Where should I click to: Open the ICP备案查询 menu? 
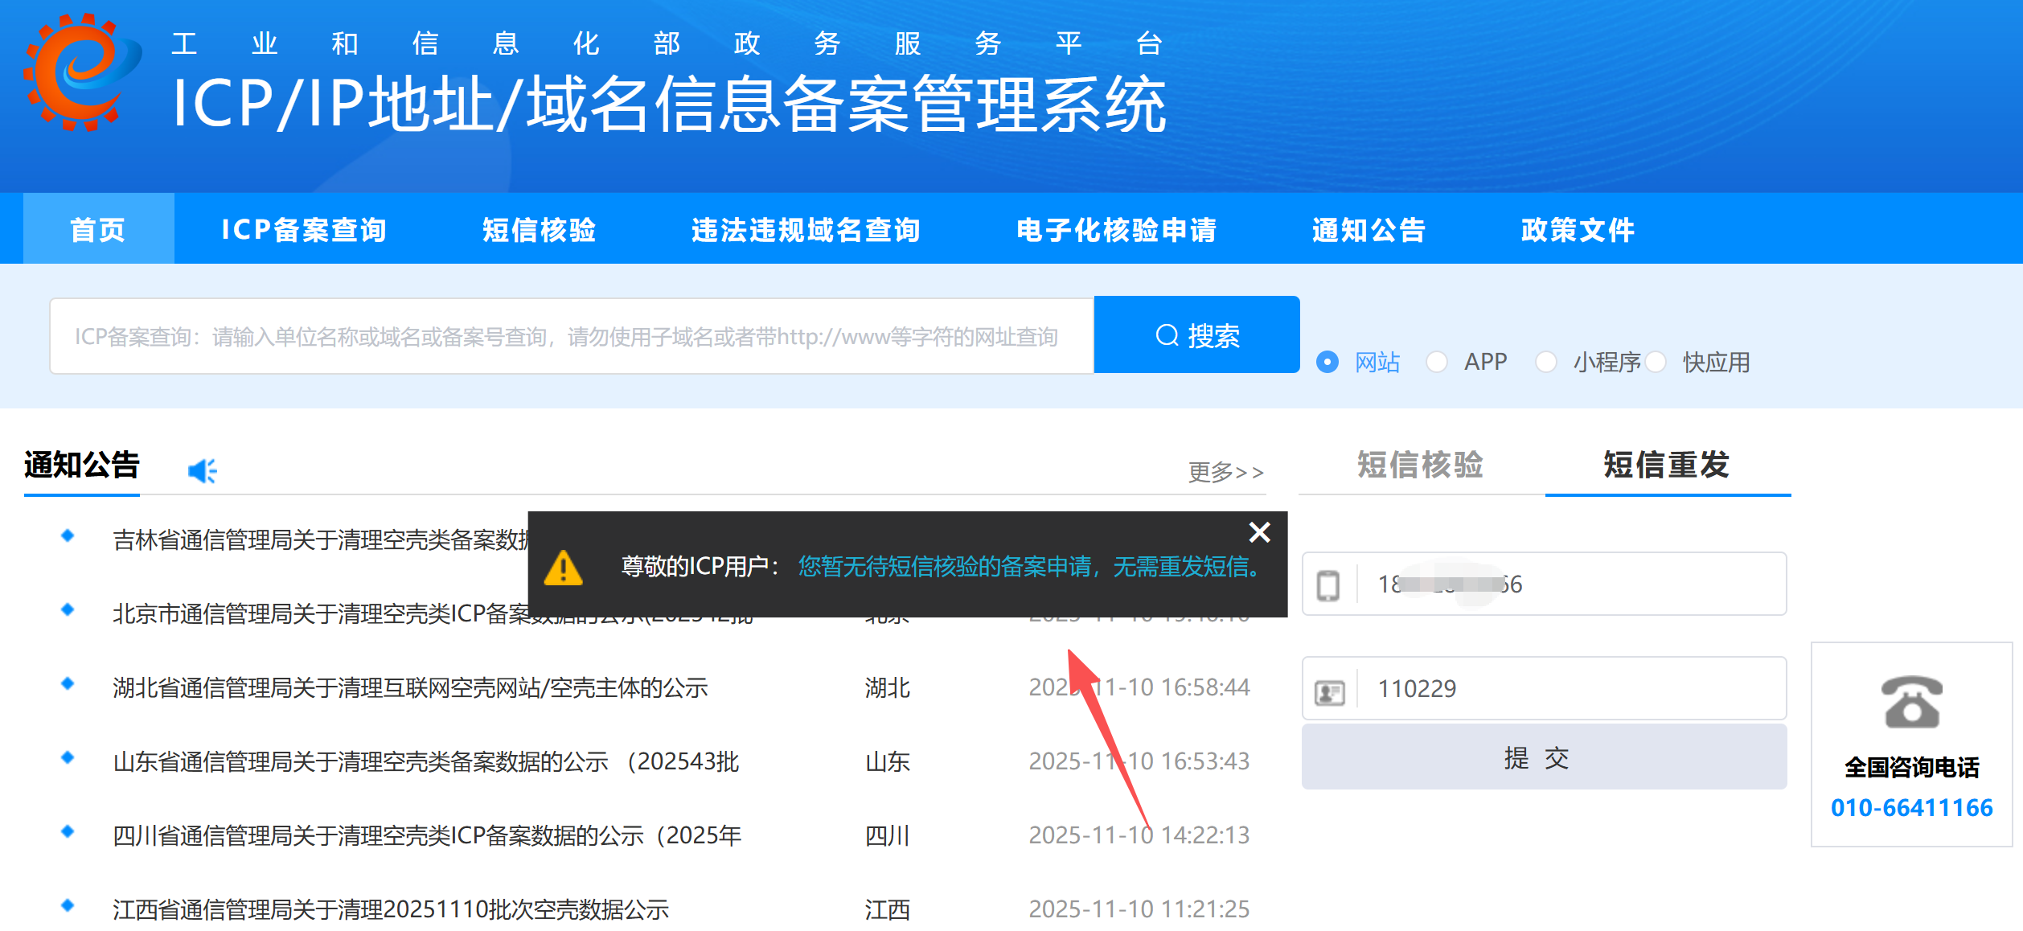(304, 230)
